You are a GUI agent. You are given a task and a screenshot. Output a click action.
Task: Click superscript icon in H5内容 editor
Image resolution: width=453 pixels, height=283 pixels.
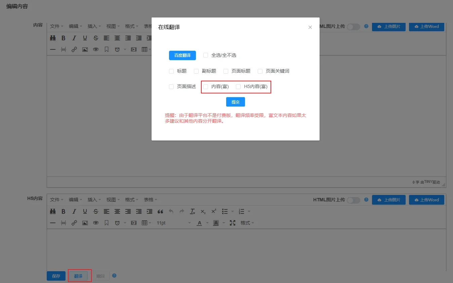[x=214, y=211]
